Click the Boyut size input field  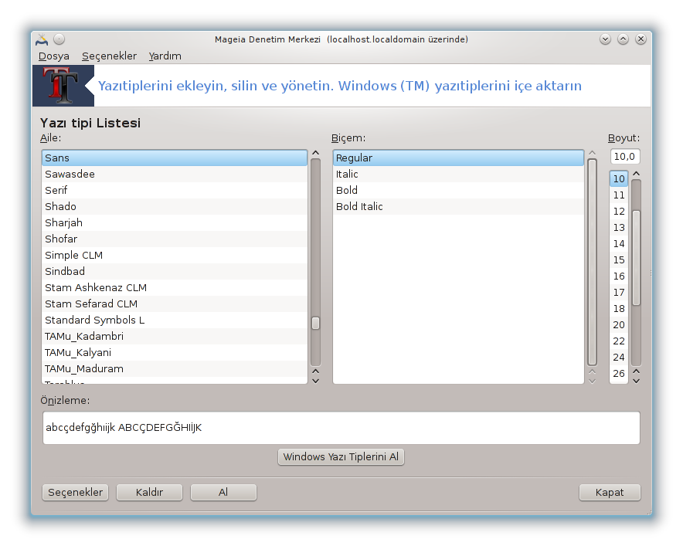pos(624,156)
